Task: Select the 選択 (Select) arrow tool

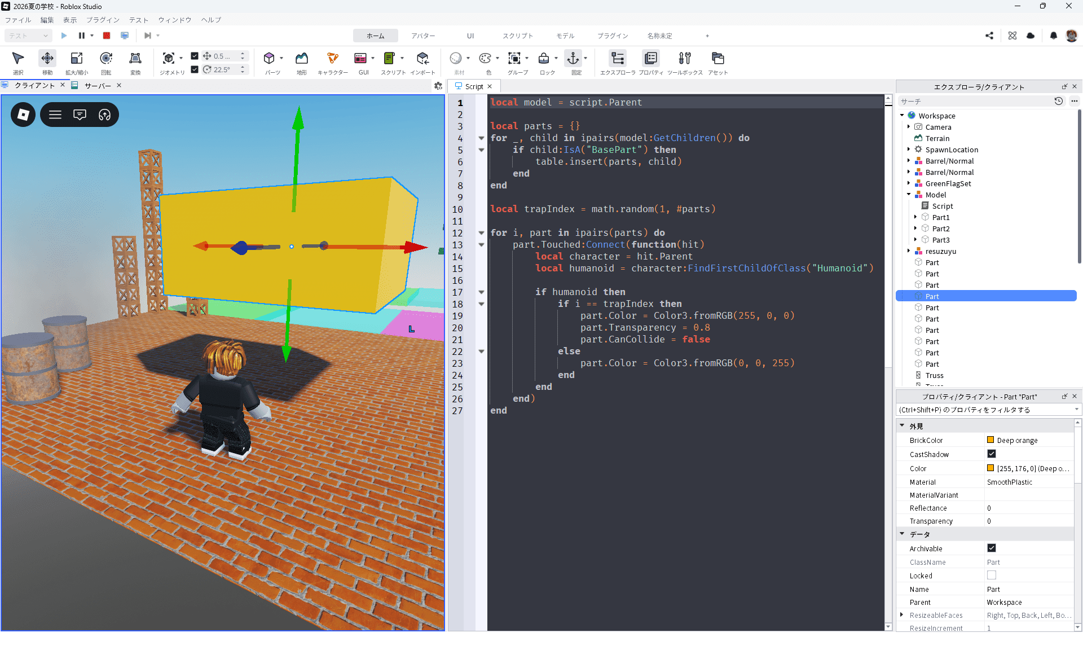Action: (x=18, y=62)
